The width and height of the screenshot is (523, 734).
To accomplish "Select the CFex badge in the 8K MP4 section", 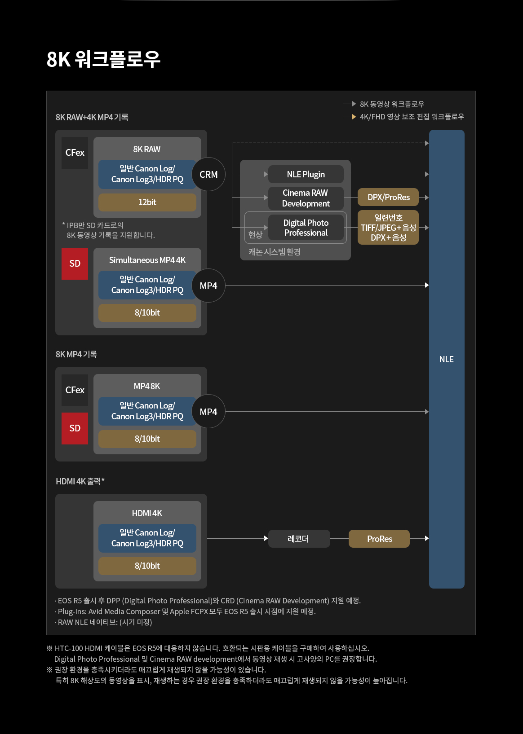I will [75, 390].
